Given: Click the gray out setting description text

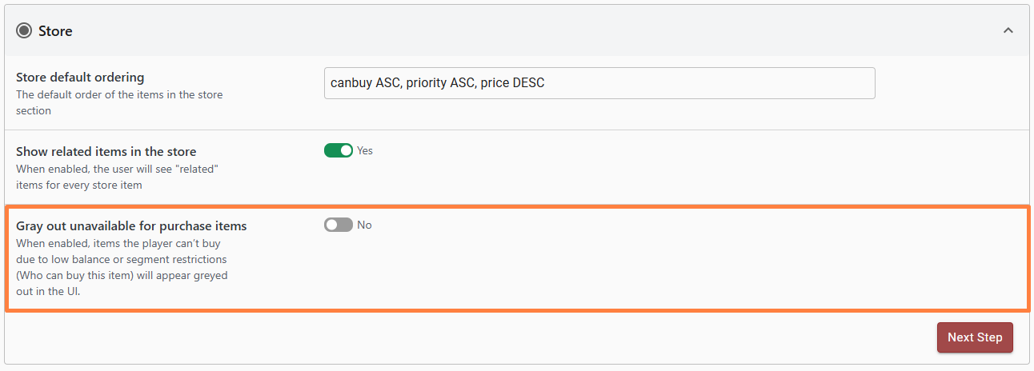Looking at the screenshot, I should 122,267.
